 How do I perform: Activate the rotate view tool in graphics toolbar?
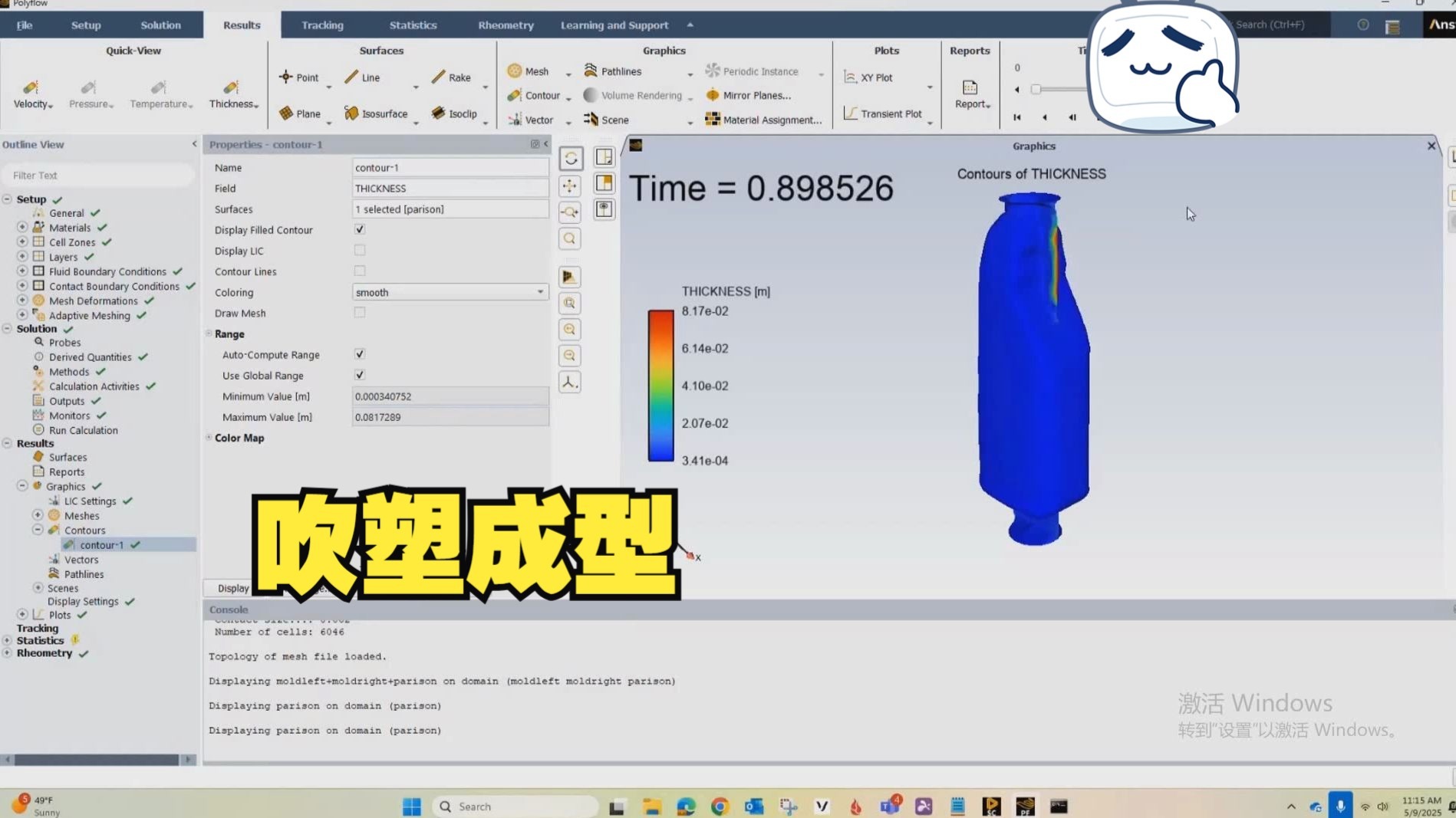tap(570, 159)
